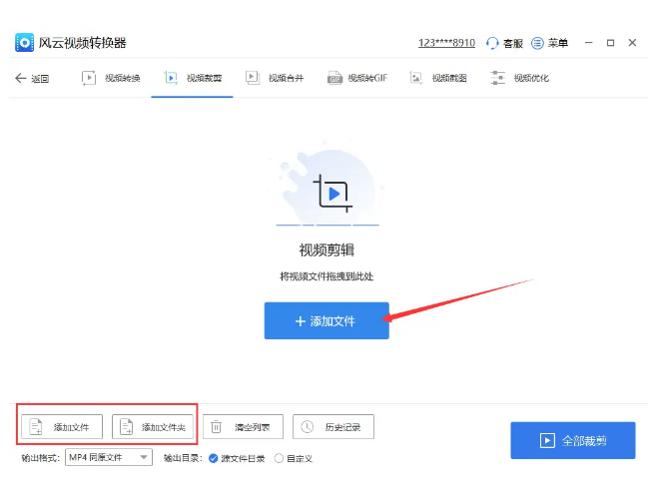The image size is (660, 495).
Task: Minimize the converter window
Action: pyautogui.click(x=589, y=43)
